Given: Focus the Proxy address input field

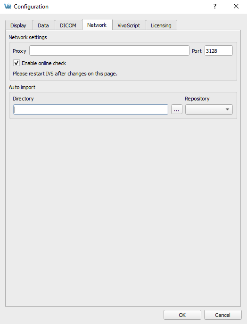Looking at the screenshot, I should click(x=109, y=50).
